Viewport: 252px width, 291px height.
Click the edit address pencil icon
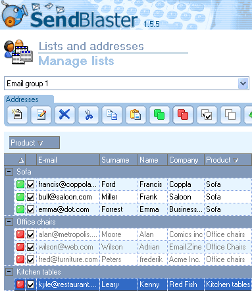pos(41,115)
